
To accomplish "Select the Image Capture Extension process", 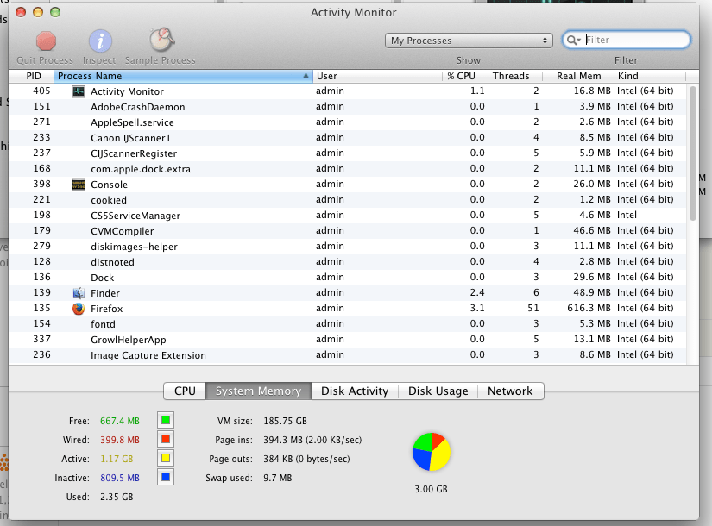I will (x=347, y=355).
